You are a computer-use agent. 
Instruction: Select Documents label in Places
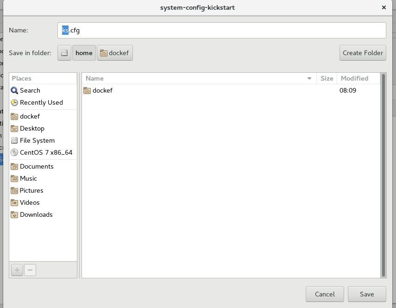(37, 166)
